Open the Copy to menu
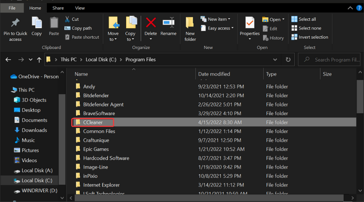The image size is (364, 202). 131,29
